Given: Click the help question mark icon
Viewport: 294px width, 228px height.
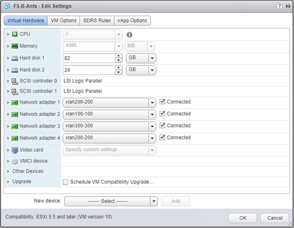Looking at the screenshot, I should [279, 6].
